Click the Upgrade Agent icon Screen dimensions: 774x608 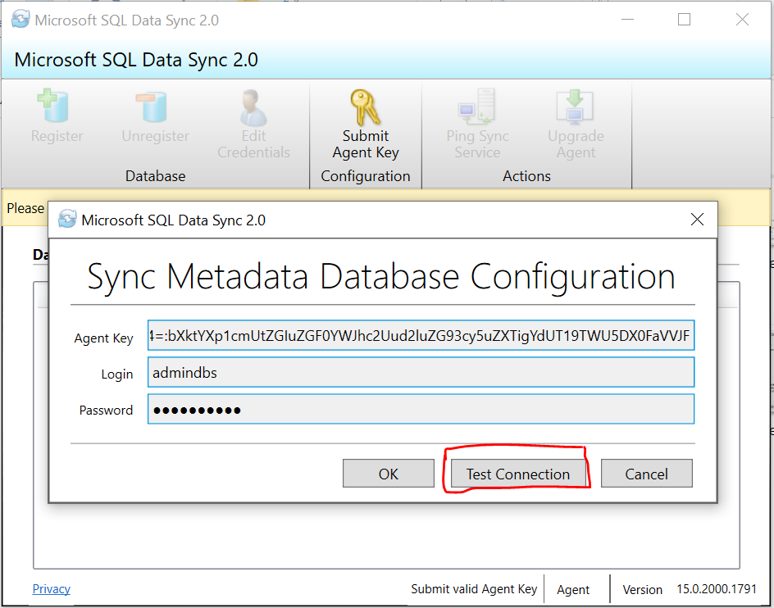tap(576, 107)
